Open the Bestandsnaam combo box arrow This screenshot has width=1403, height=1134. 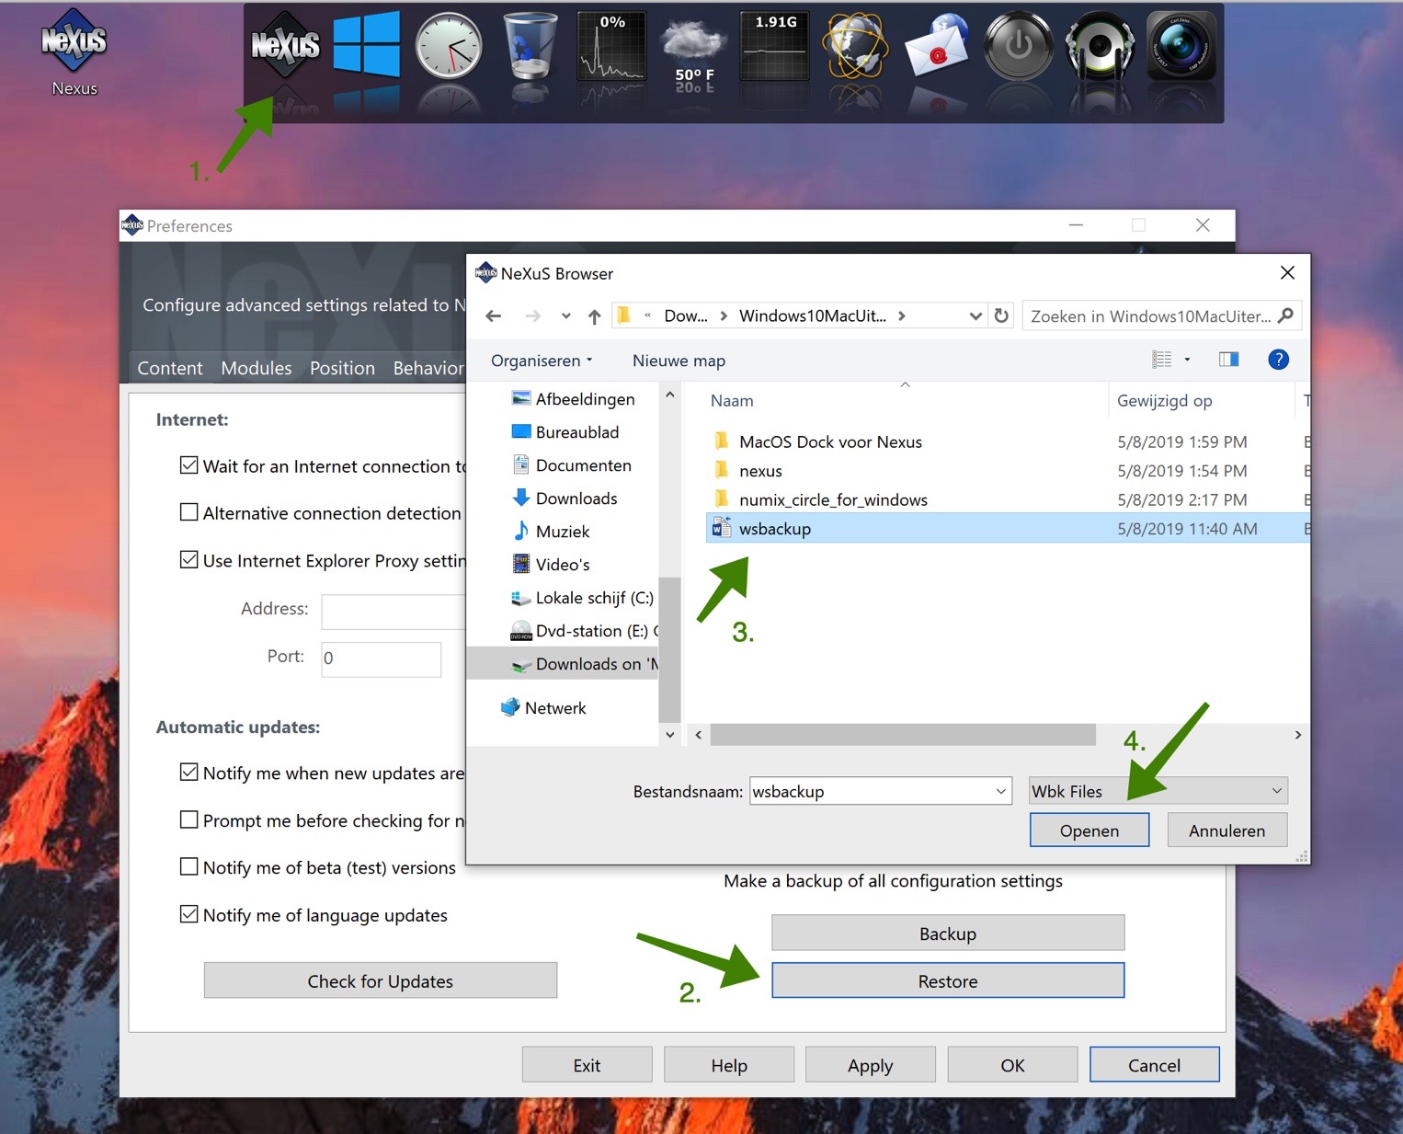[x=1001, y=791]
